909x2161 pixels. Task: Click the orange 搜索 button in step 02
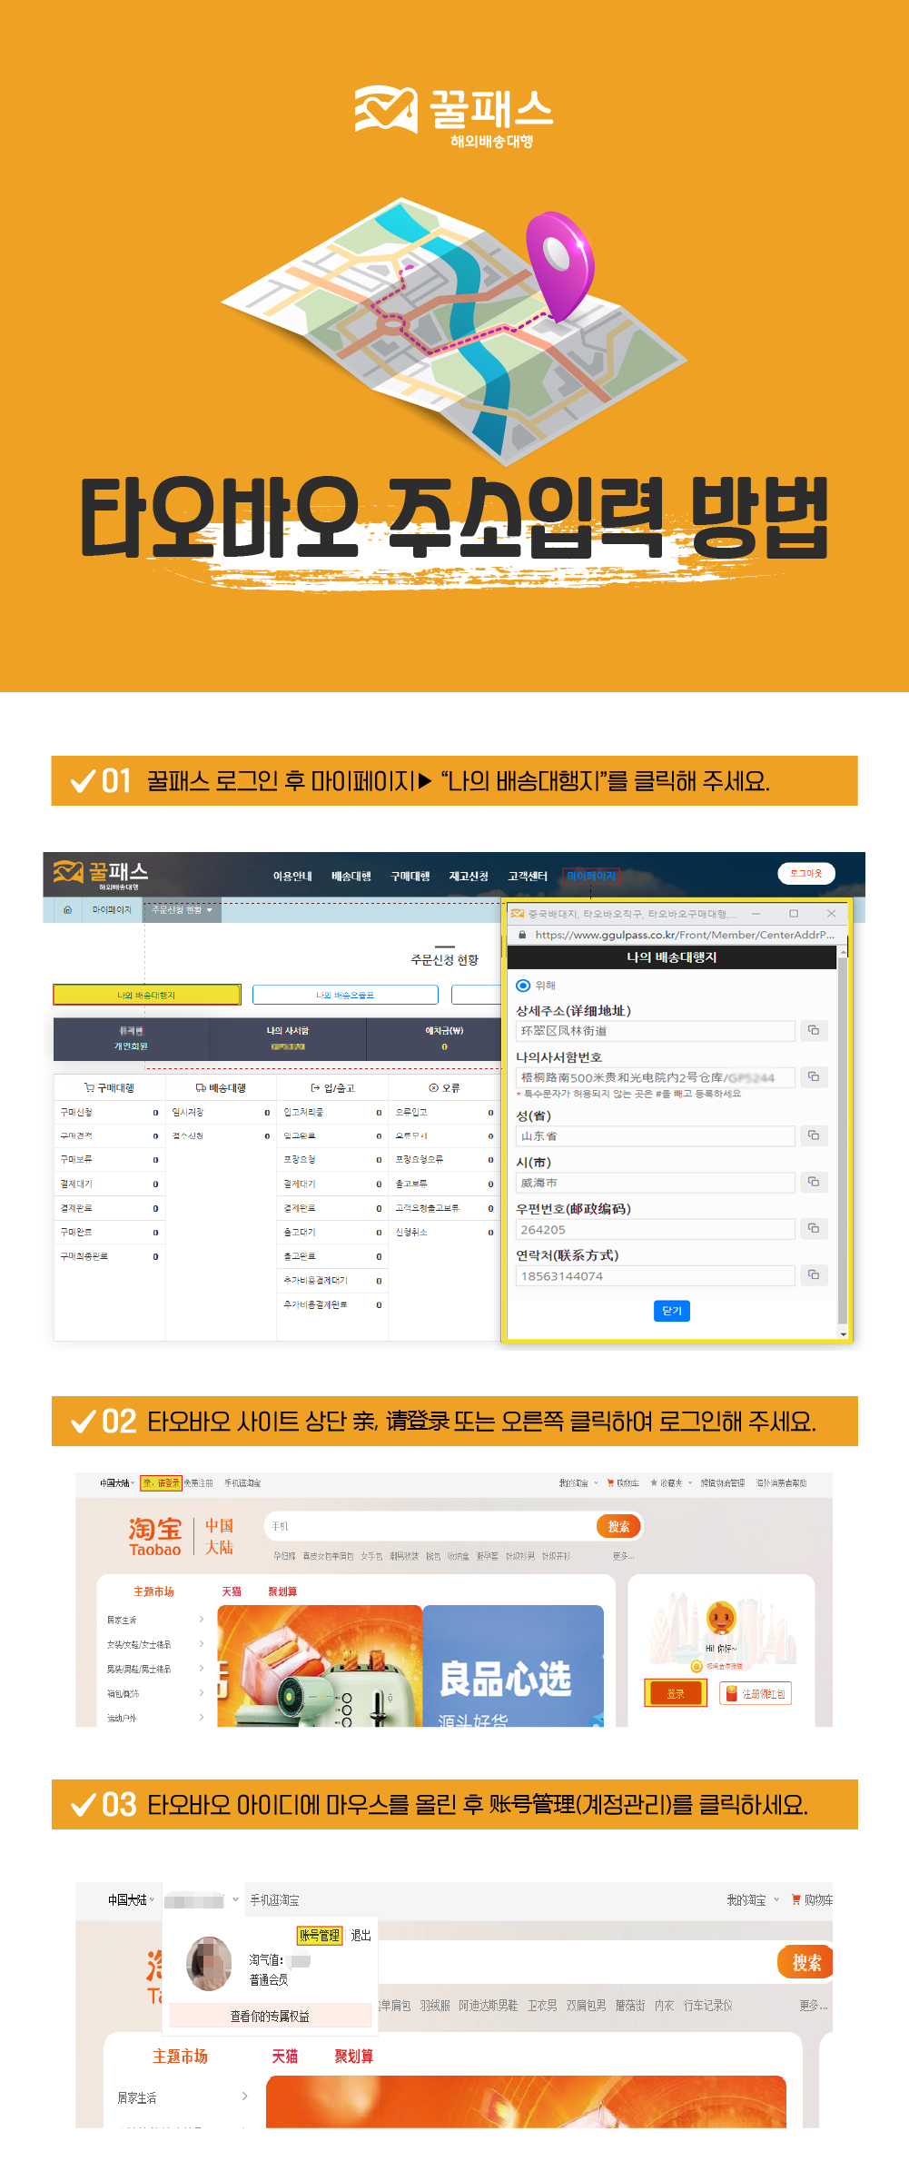point(618,1526)
